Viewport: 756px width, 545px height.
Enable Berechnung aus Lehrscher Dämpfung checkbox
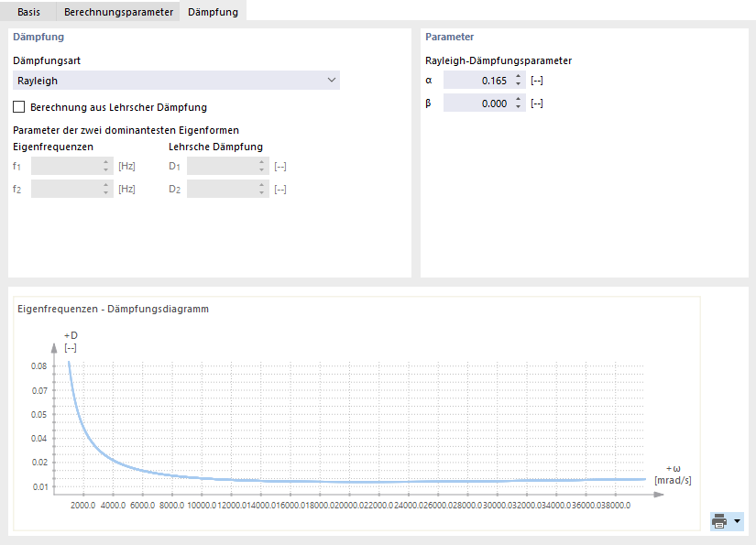click(x=19, y=107)
